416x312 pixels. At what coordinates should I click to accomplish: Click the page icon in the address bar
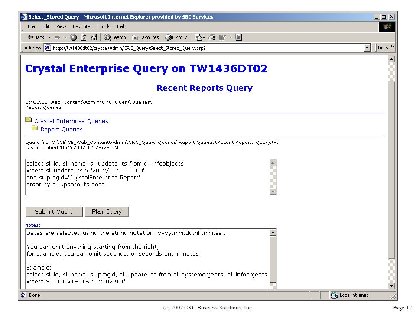48,48
